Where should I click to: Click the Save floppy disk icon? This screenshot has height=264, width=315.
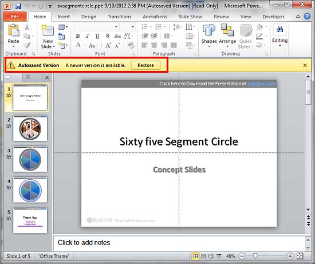coord(18,6)
